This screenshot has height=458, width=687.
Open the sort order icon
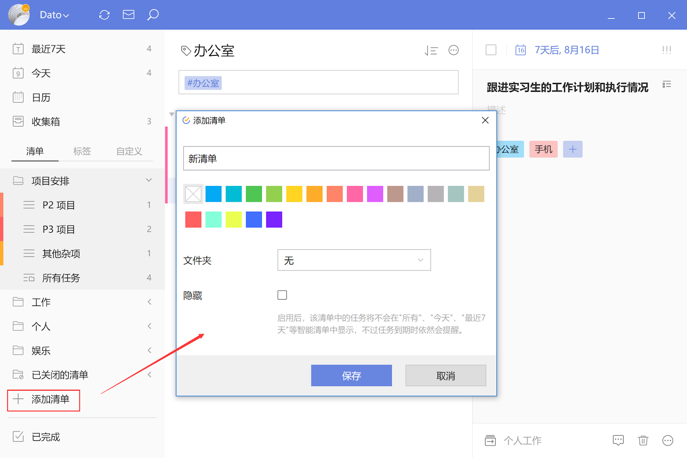pyautogui.click(x=431, y=51)
